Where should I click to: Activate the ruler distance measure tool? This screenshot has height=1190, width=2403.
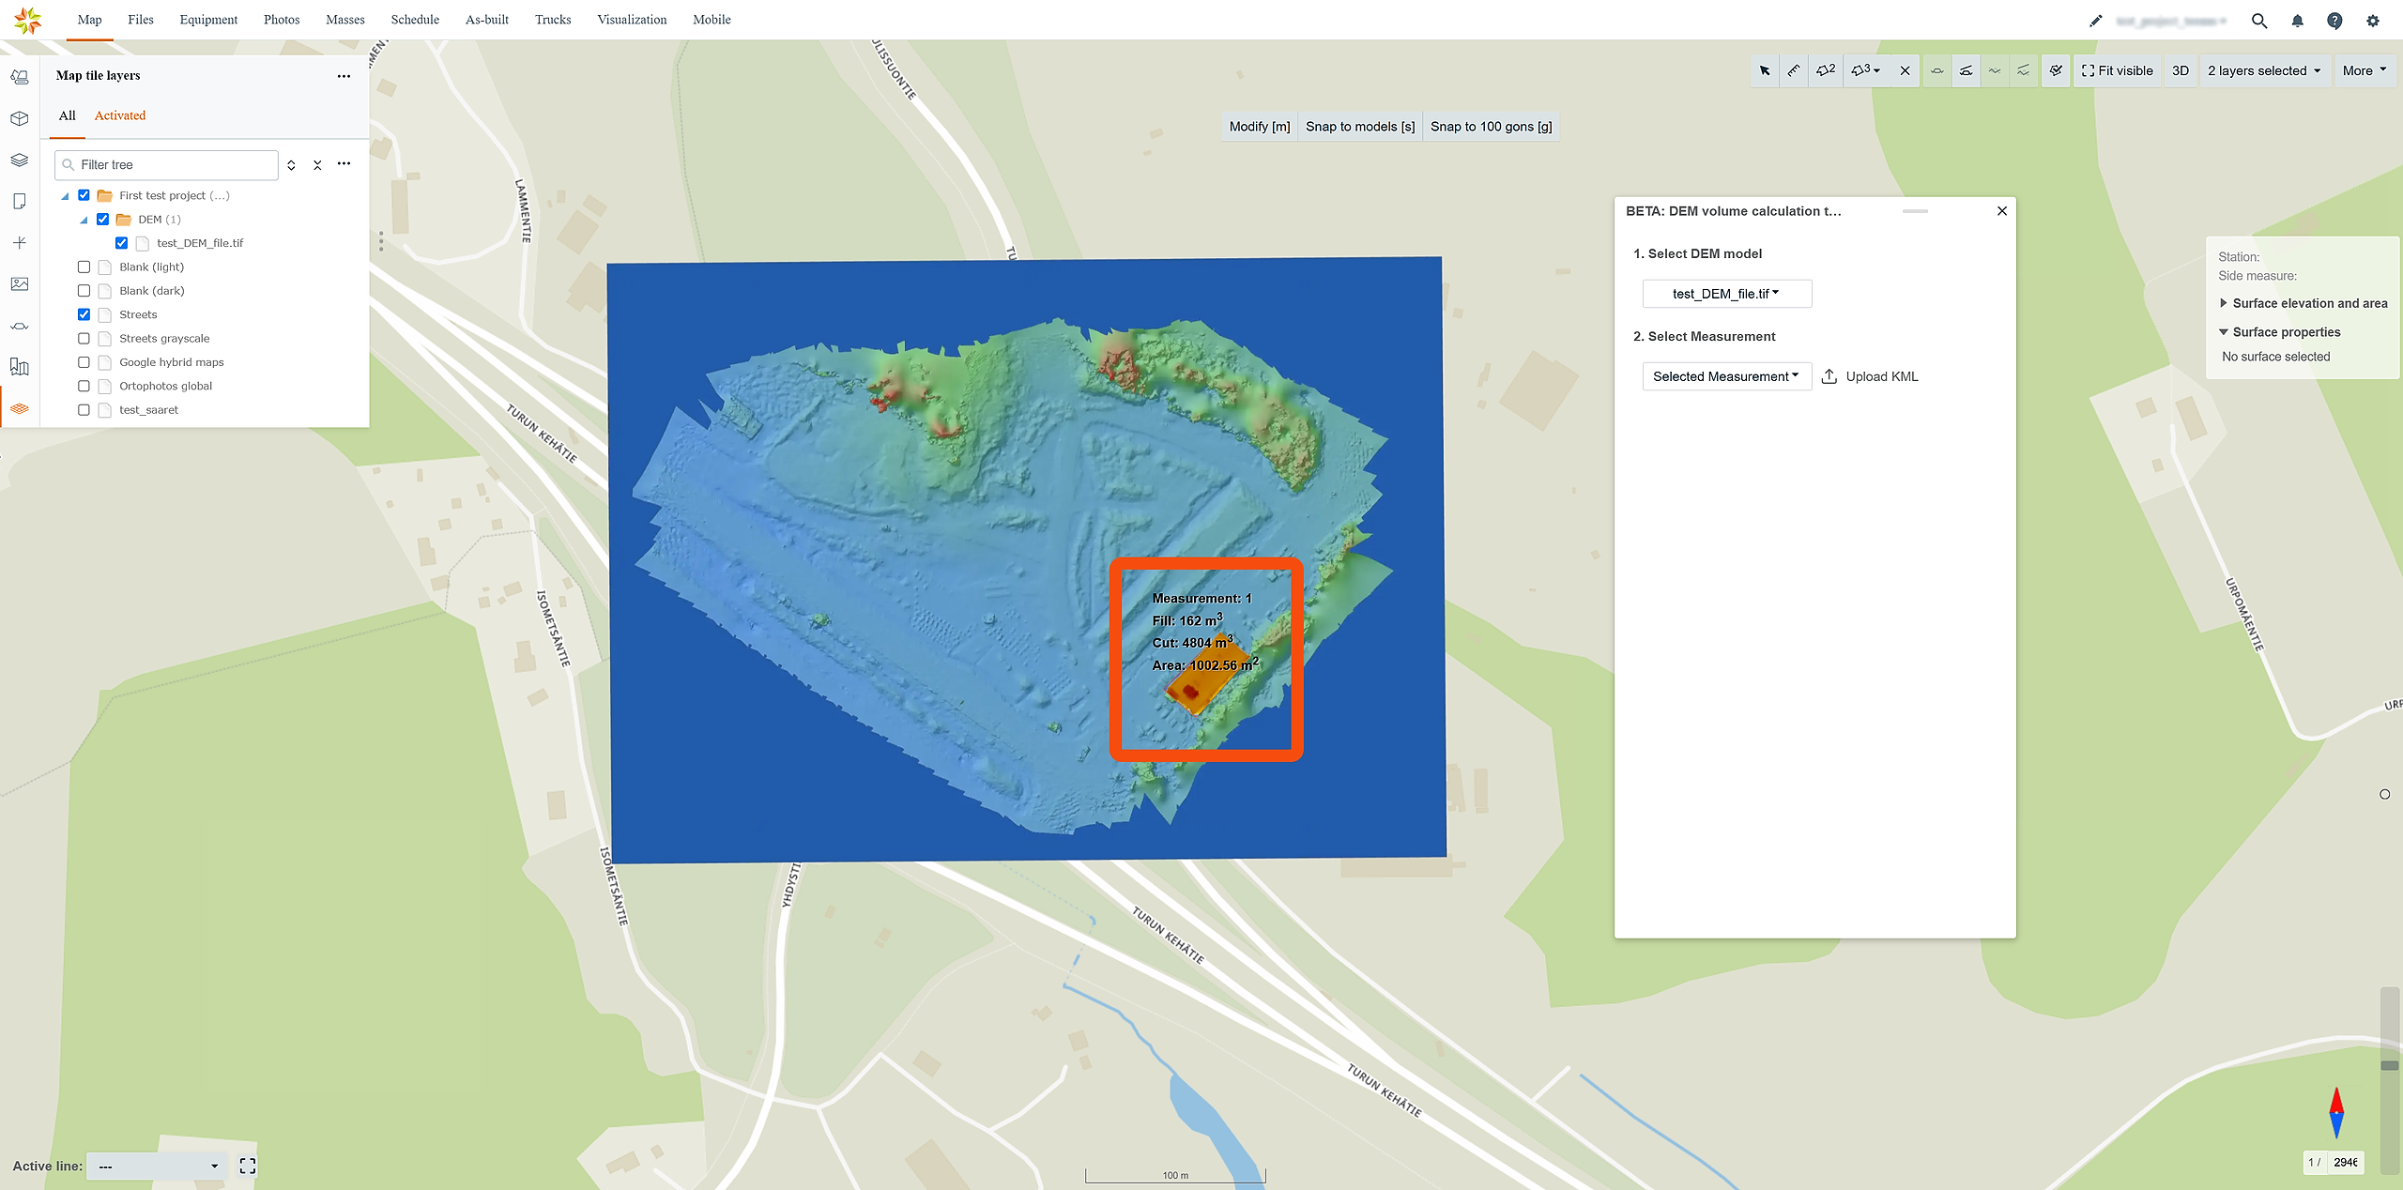pyautogui.click(x=1794, y=70)
